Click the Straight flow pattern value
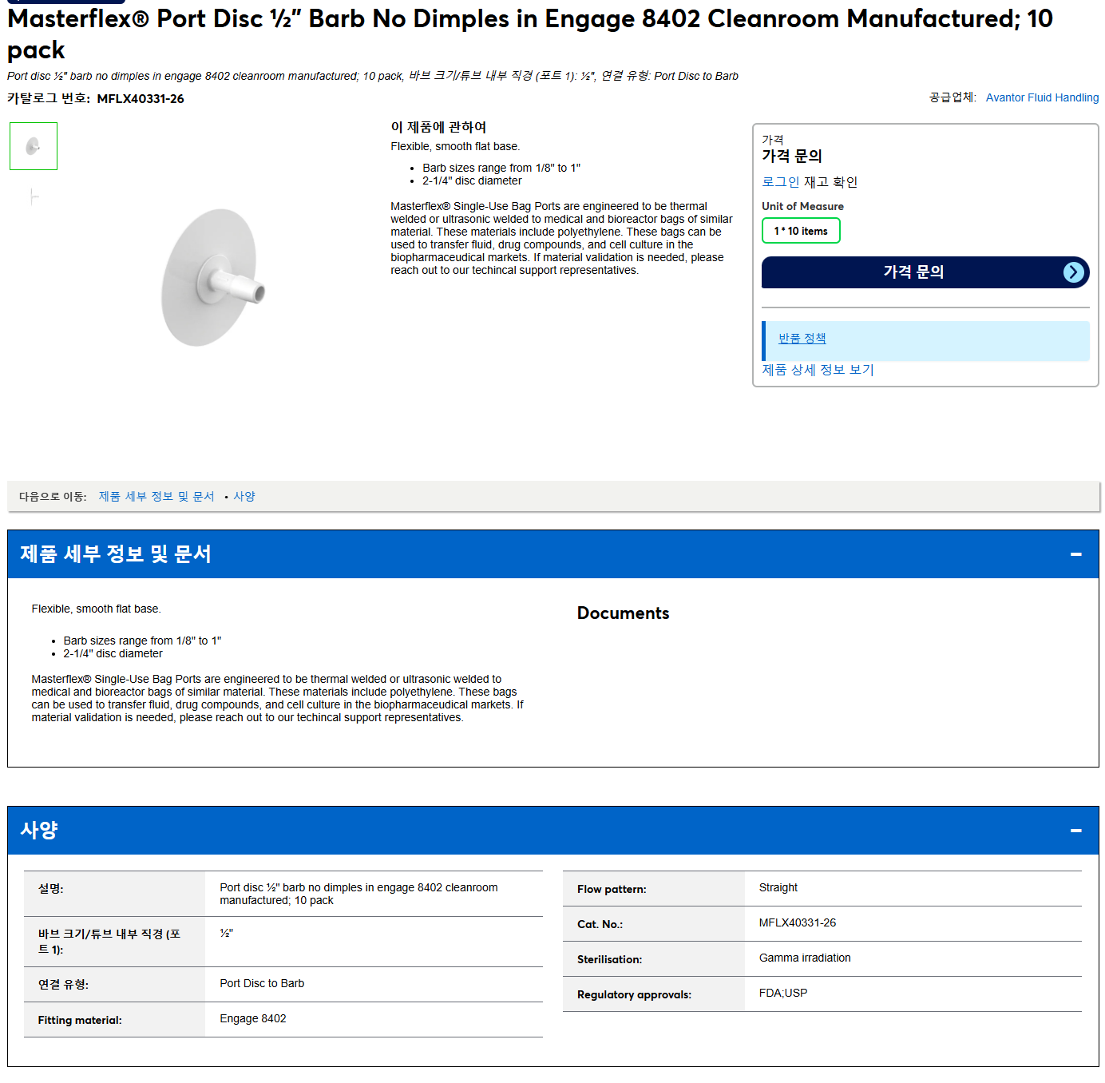Screen dimensions: 1105x1083 coord(778,887)
